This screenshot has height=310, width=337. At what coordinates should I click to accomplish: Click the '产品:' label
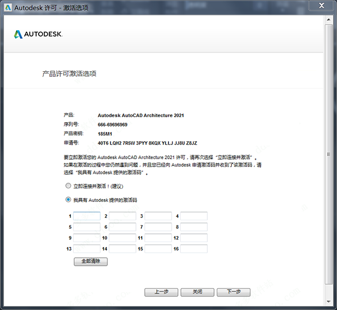coord(69,115)
